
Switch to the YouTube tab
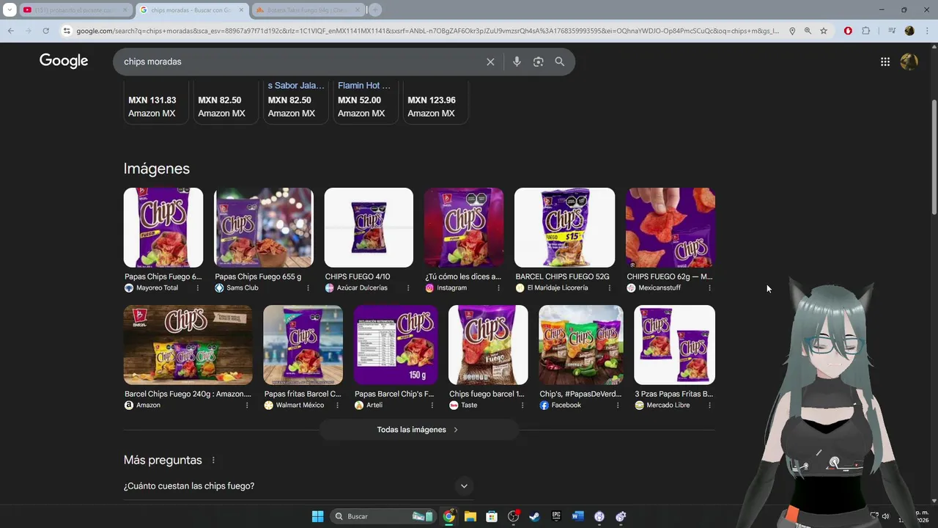(74, 10)
